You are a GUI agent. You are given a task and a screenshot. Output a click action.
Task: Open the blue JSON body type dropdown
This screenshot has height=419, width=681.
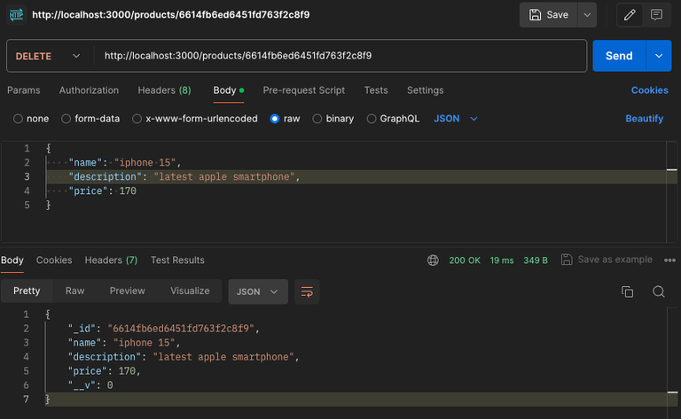tap(456, 119)
